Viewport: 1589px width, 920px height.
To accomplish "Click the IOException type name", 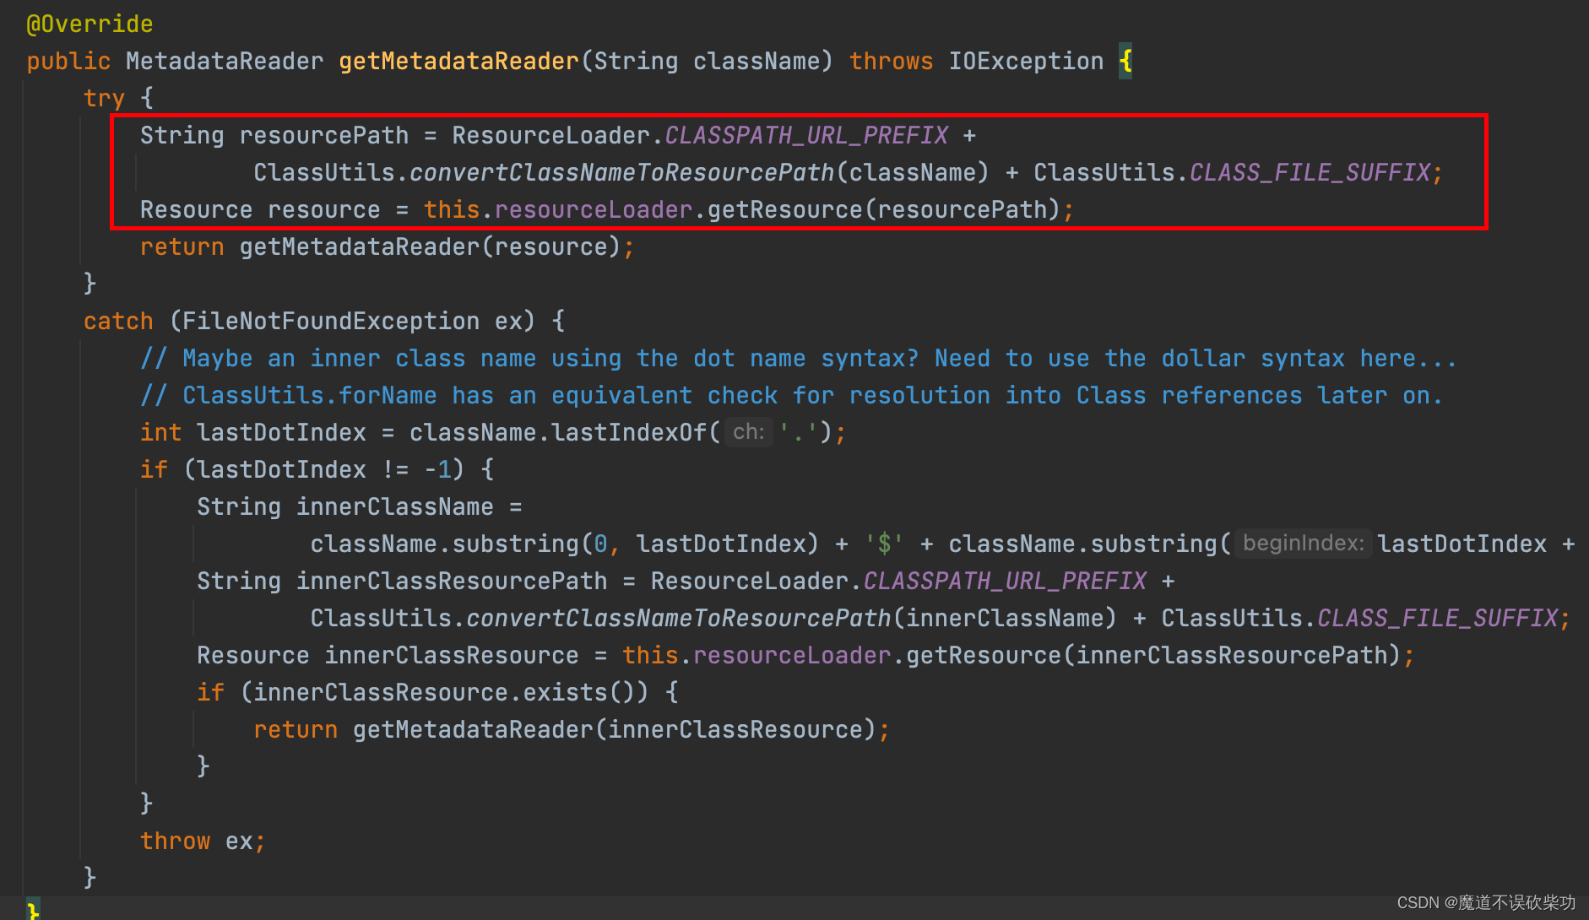I will [x=1026, y=61].
